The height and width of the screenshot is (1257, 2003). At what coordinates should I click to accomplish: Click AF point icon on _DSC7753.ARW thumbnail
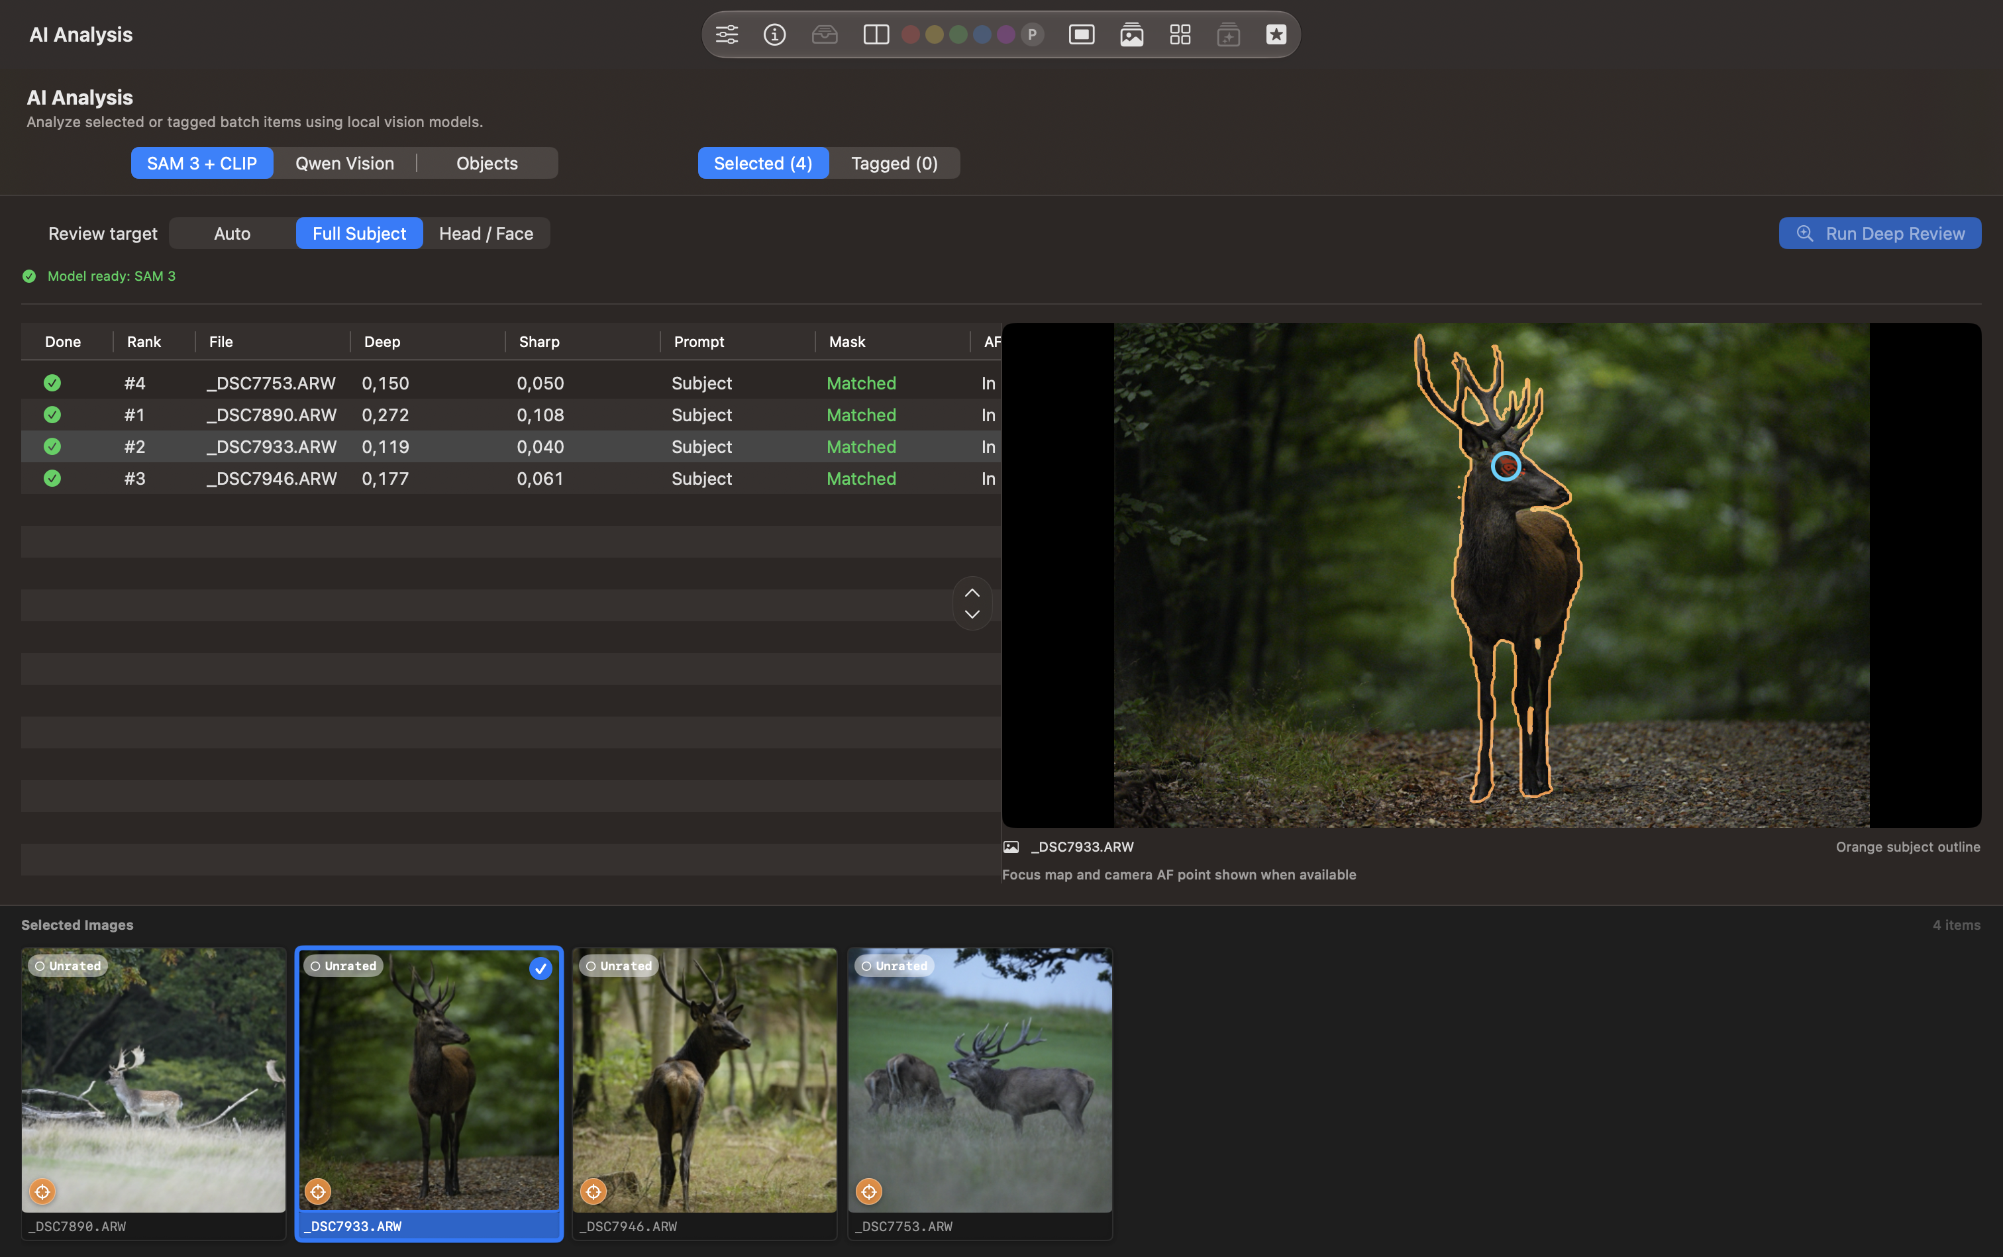868,1191
